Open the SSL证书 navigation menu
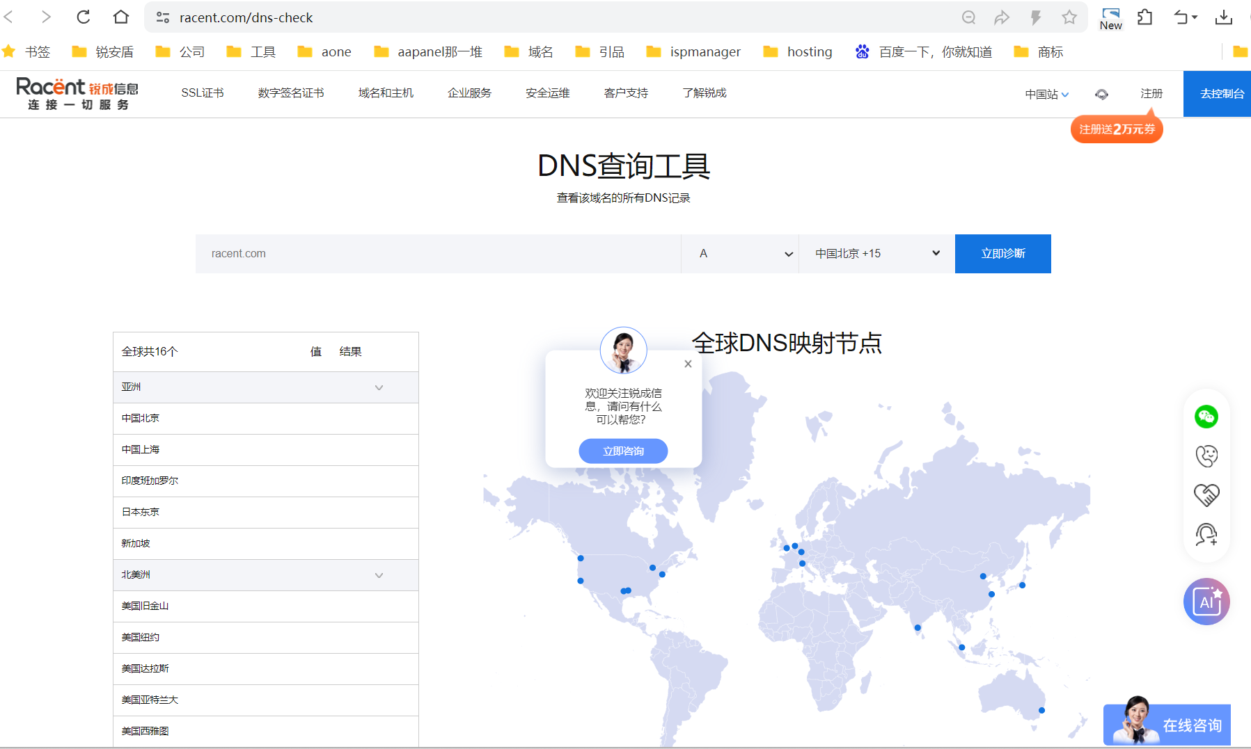 coord(202,92)
